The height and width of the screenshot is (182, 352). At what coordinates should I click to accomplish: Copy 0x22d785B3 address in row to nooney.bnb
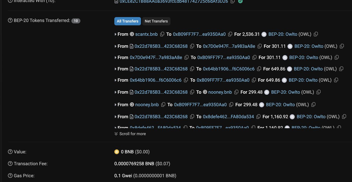[x=192, y=92]
